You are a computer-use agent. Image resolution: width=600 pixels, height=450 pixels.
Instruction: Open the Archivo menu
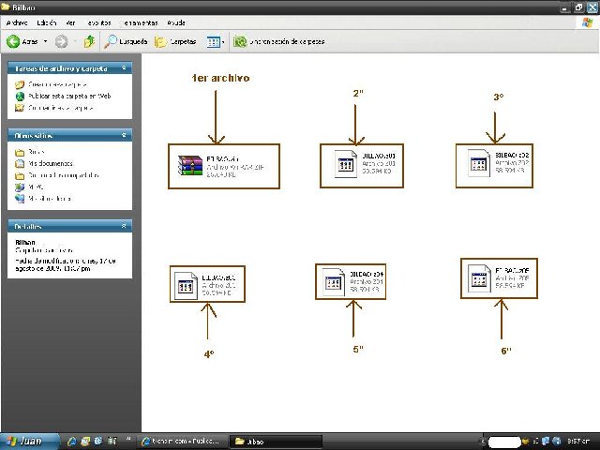(17, 22)
